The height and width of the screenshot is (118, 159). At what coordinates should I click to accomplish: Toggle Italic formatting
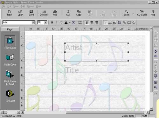coord(57,23)
